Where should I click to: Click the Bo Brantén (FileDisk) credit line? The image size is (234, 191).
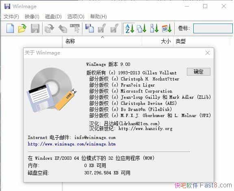pyautogui.click(x=130, y=109)
